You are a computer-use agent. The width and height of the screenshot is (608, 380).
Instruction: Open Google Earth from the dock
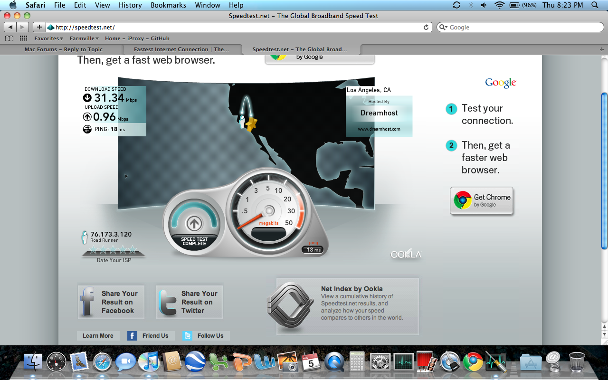(195, 362)
